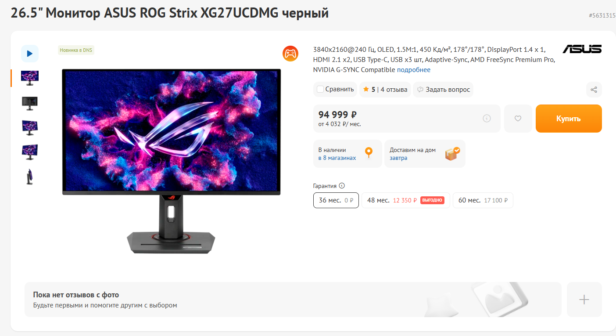Buy monitor with Купить button
This screenshot has width=616, height=336.
(x=569, y=119)
